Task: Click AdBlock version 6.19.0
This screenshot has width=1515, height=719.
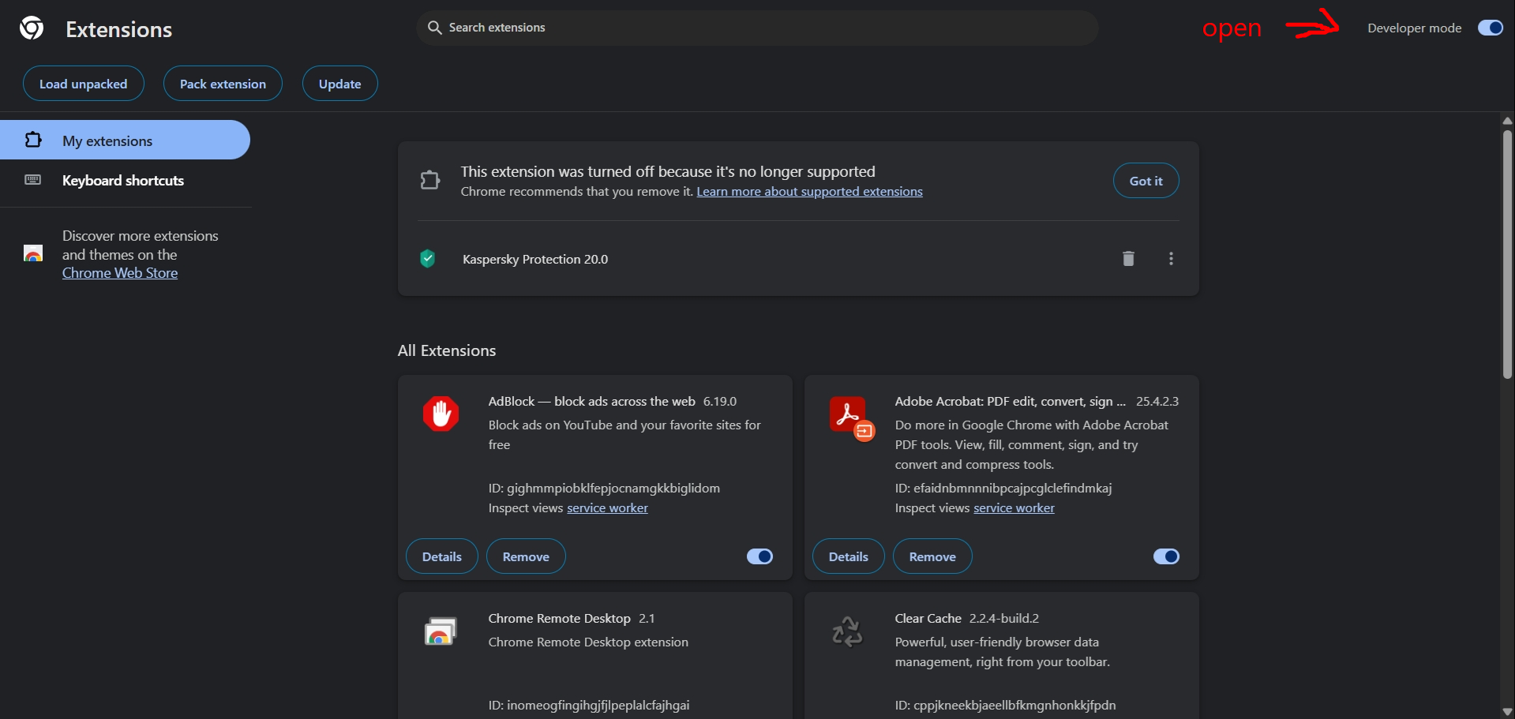Action: pyautogui.click(x=720, y=402)
